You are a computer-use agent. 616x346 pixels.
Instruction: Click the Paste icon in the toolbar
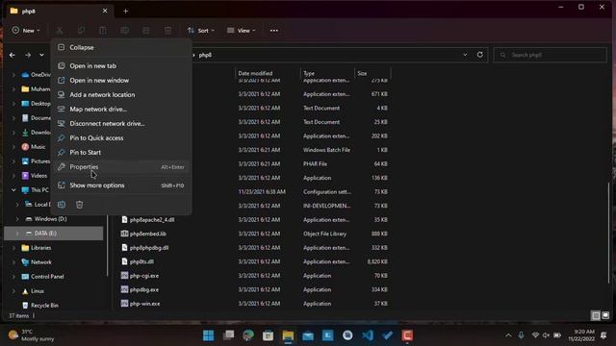click(x=103, y=30)
